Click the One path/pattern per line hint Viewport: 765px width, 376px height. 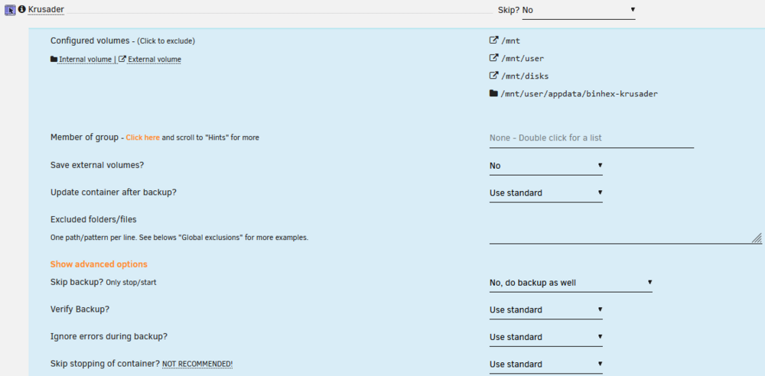click(x=179, y=238)
